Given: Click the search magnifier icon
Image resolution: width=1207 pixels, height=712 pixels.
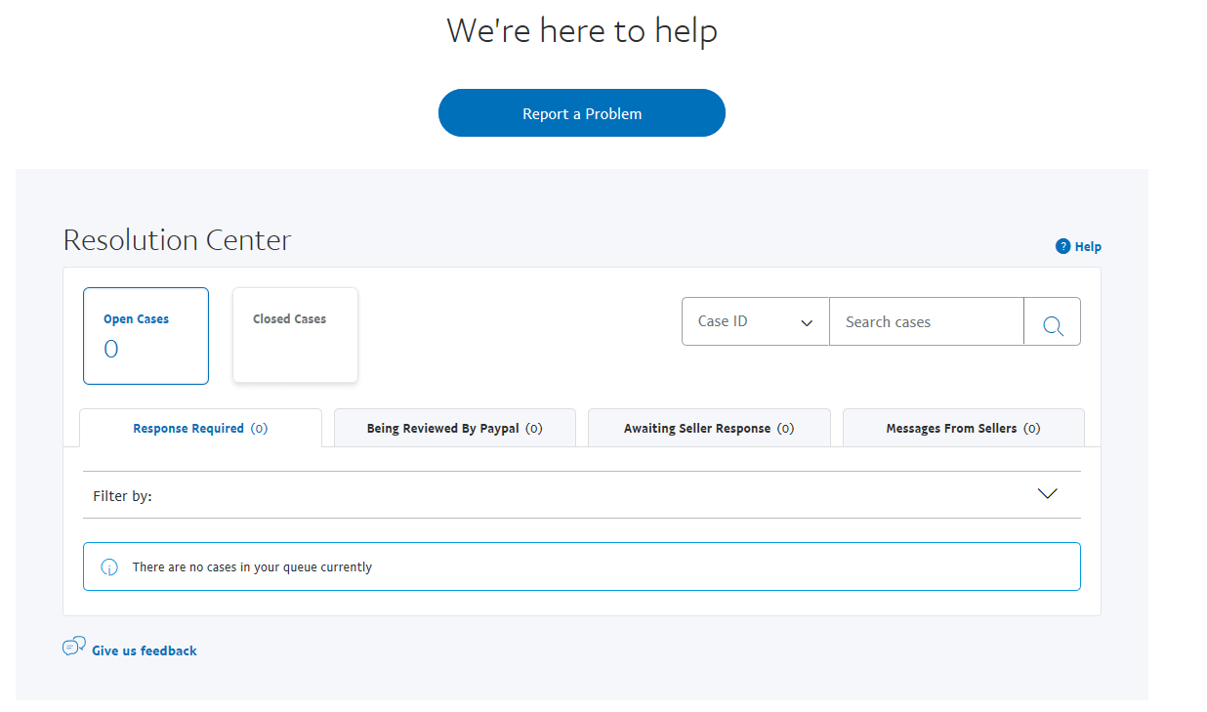Looking at the screenshot, I should click(x=1052, y=320).
